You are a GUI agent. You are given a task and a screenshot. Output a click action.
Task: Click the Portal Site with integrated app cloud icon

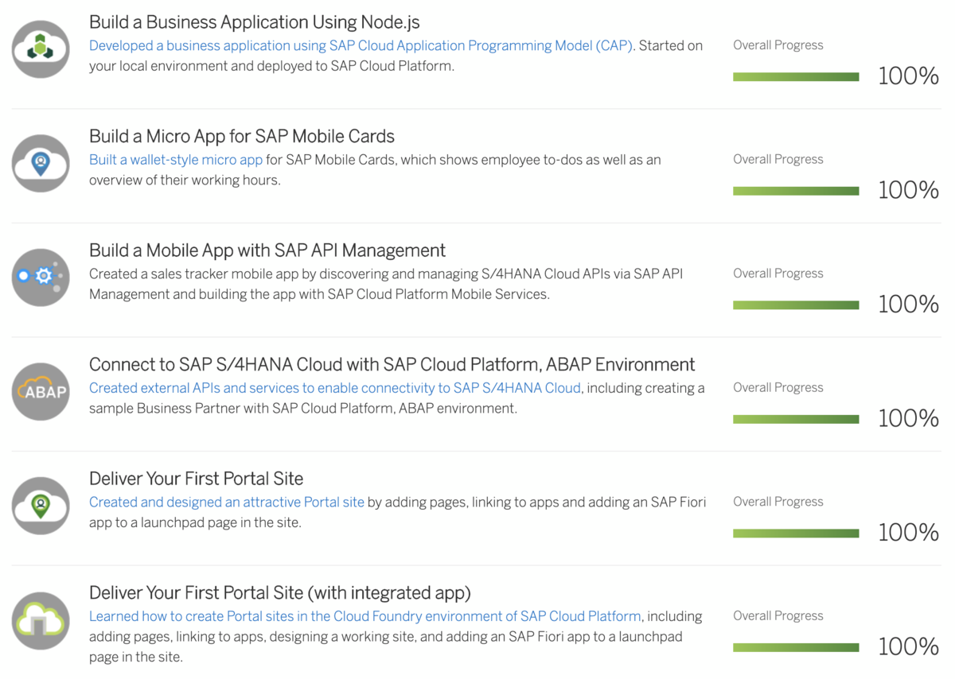(x=41, y=620)
